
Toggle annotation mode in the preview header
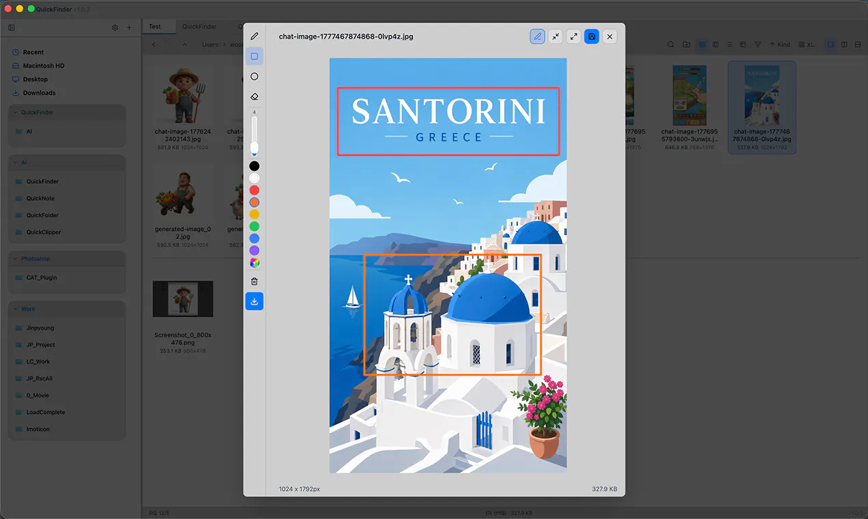[538, 36]
